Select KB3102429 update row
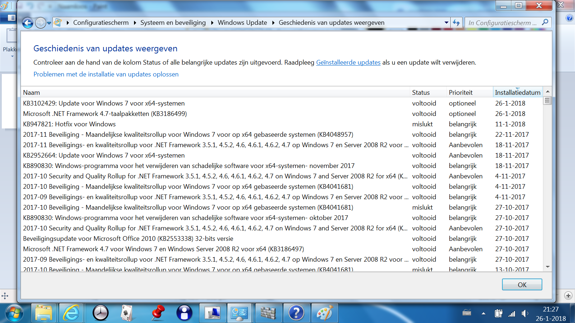Image resolution: width=575 pixels, height=323 pixels. click(x=282, y=103)
